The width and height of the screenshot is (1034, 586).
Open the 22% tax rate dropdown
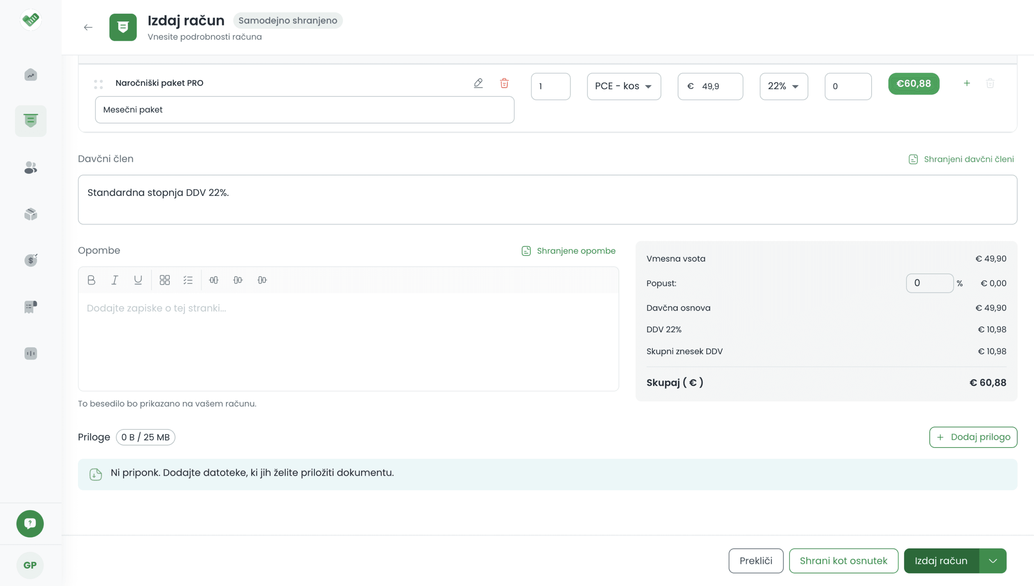click(783, 86)
